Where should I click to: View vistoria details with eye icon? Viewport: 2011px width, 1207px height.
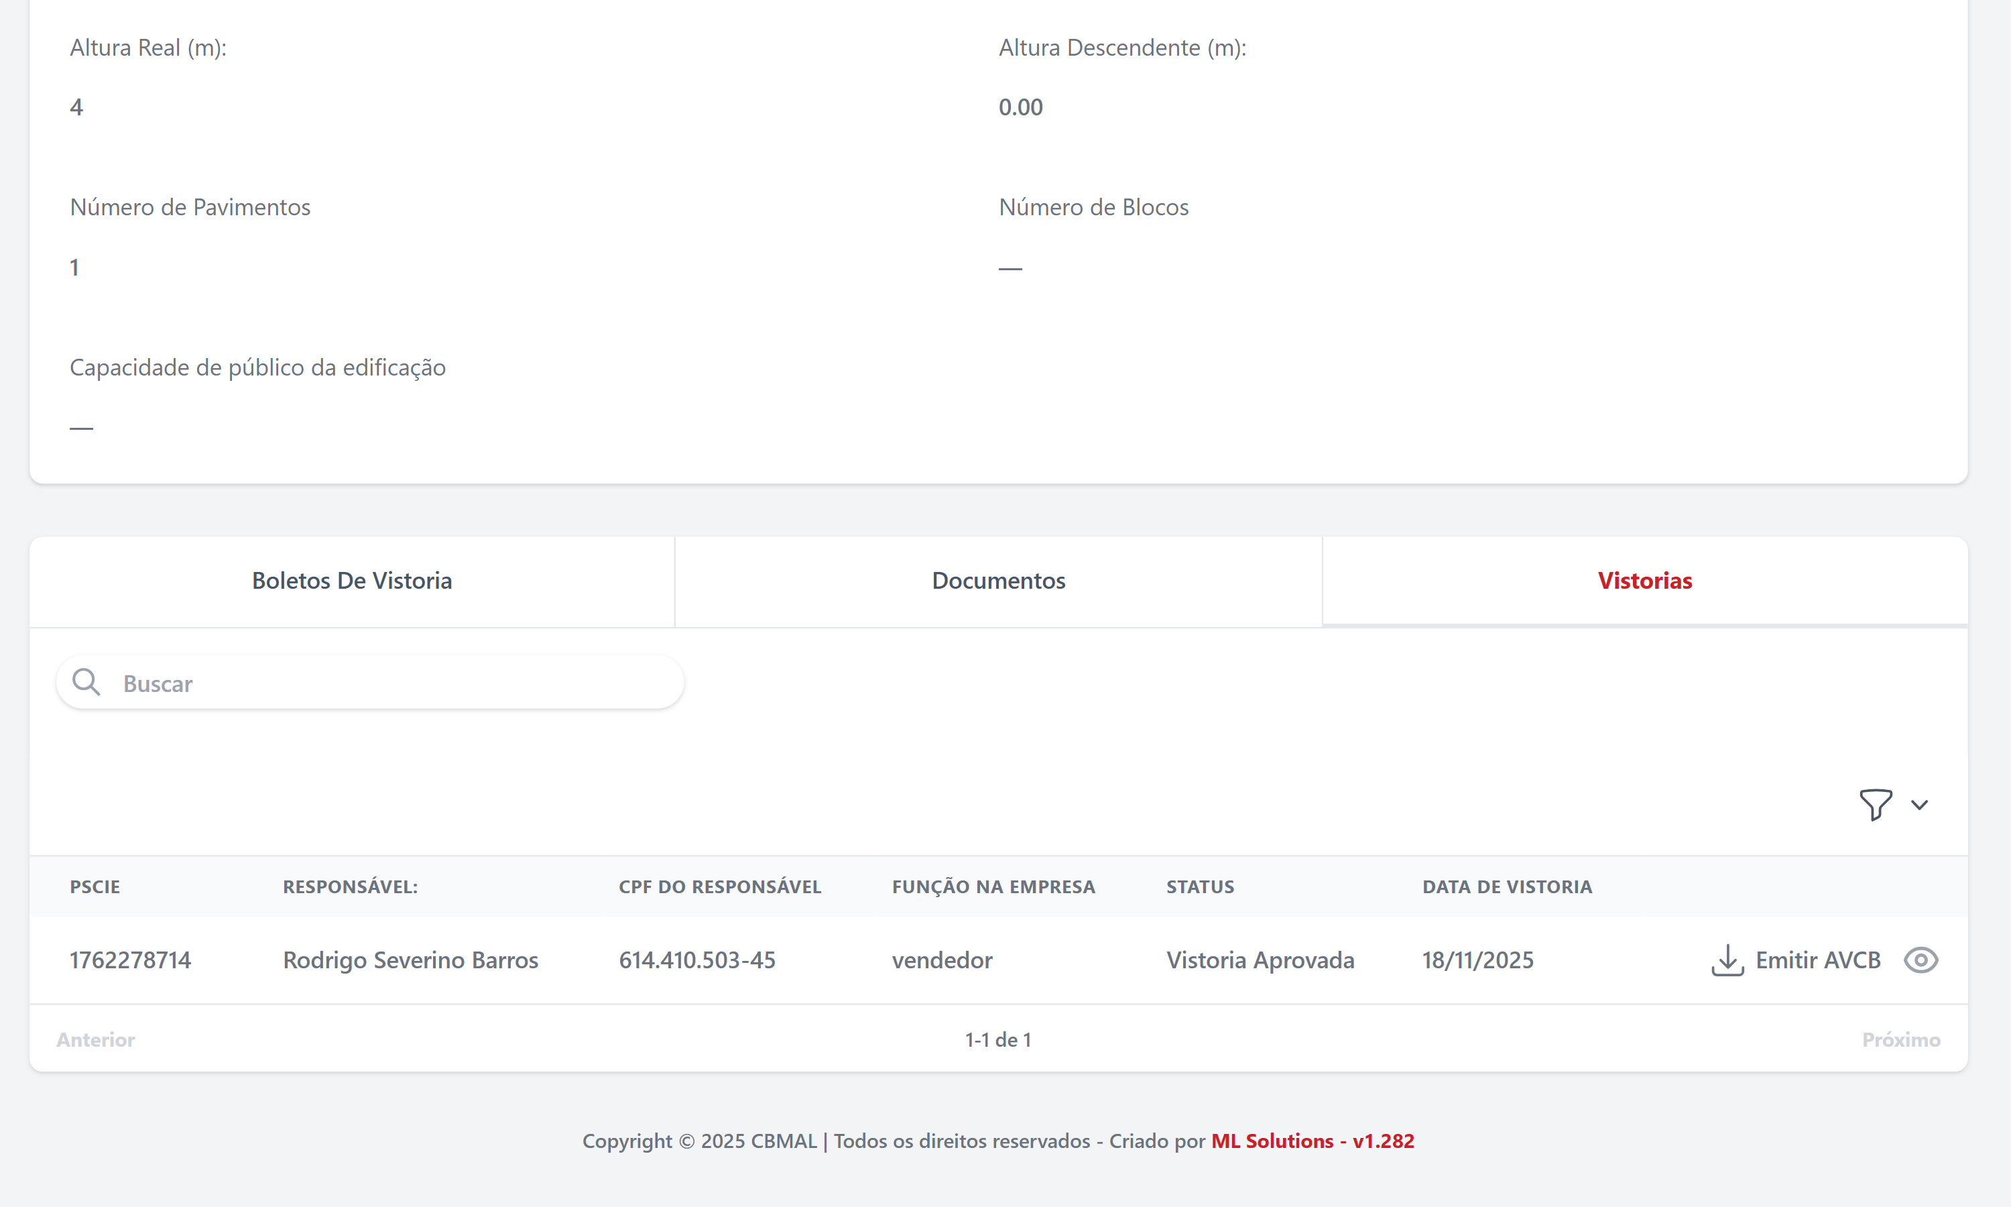tap(1921, 960)
